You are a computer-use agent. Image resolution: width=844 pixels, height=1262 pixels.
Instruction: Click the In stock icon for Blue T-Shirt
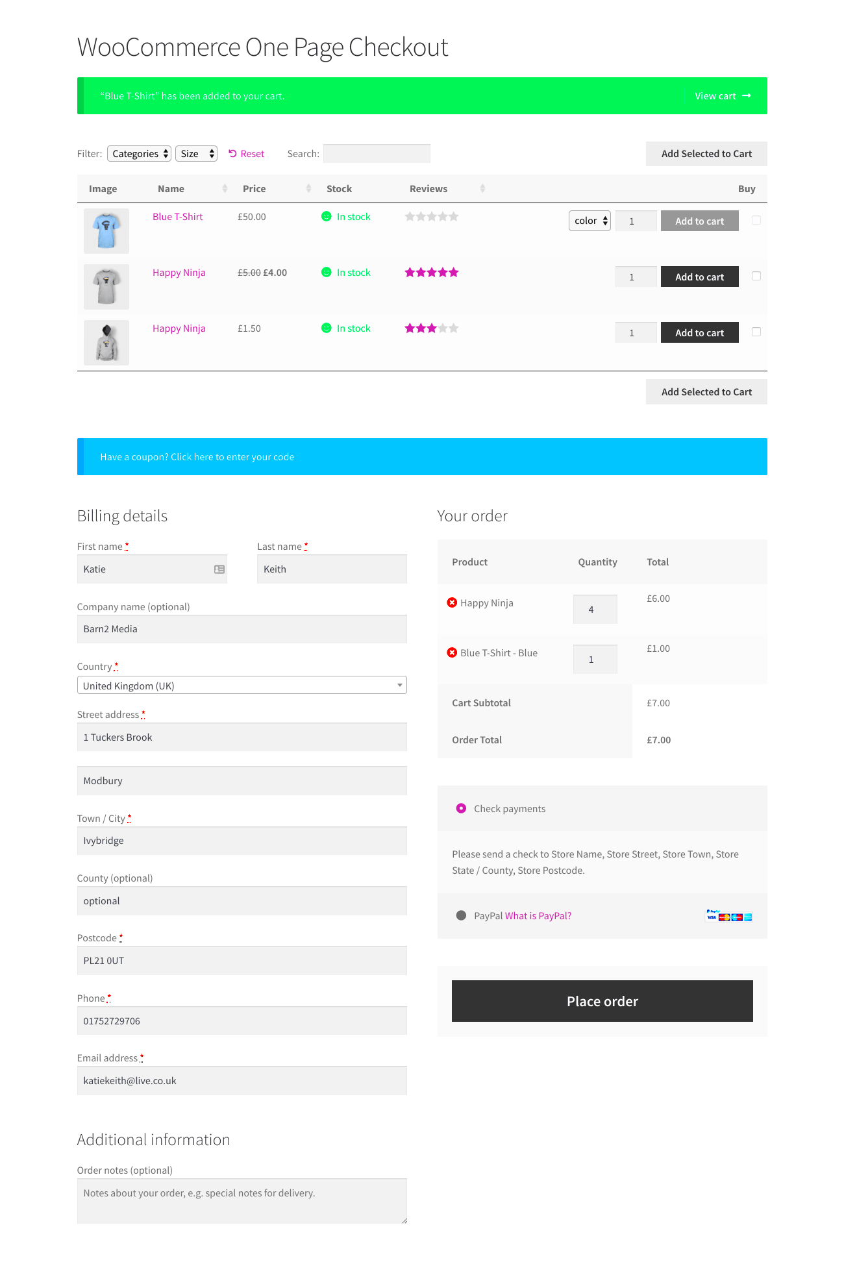327,216
